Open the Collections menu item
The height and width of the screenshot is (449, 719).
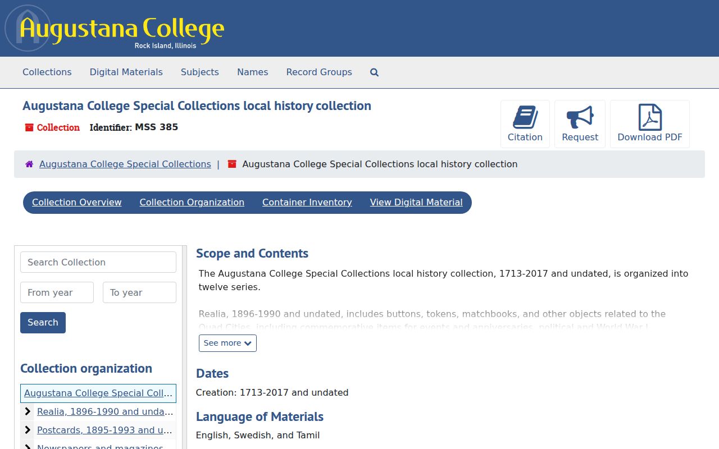[47, 72]
